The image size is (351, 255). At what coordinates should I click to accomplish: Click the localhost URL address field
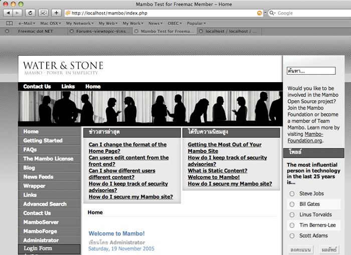coord(160,13)
